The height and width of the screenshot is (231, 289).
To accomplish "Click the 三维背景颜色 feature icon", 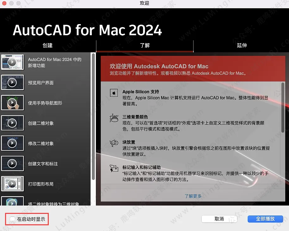I will pyautogui.click(x=114, y=118).
